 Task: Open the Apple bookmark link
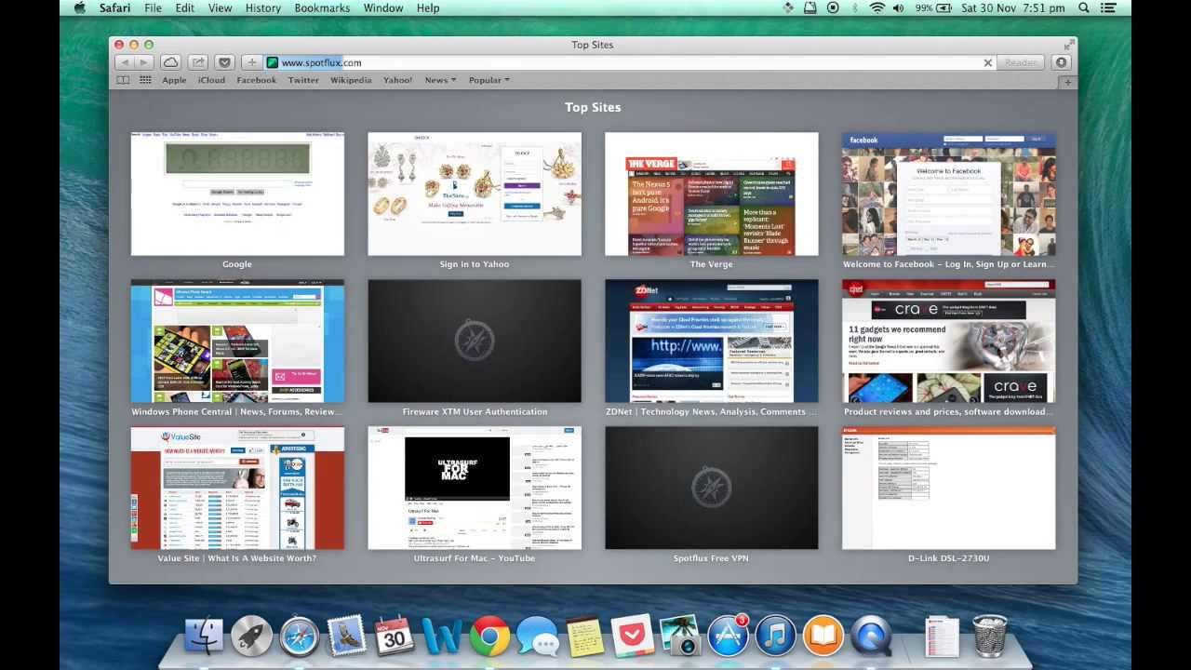tap(174, 80)
